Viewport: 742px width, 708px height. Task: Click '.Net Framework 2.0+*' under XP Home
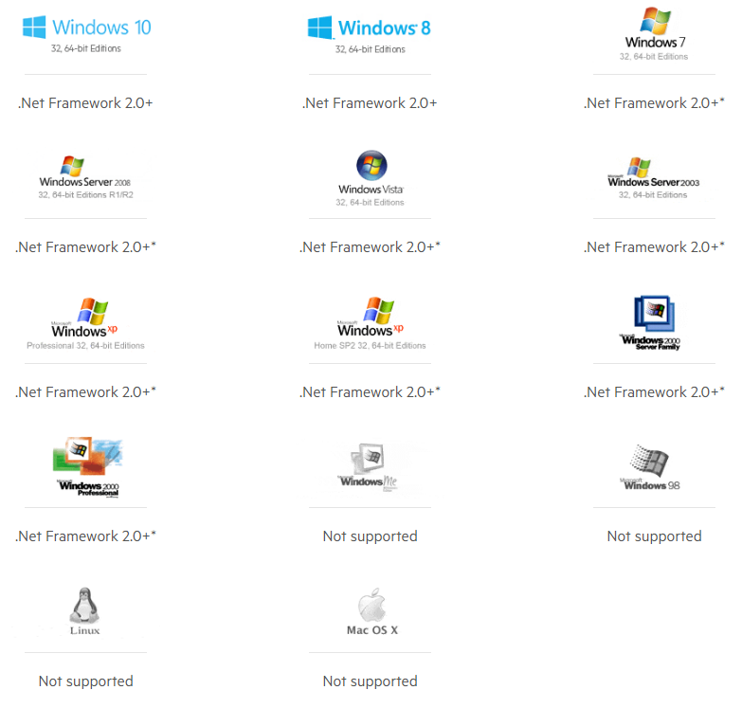click(370, 391)
